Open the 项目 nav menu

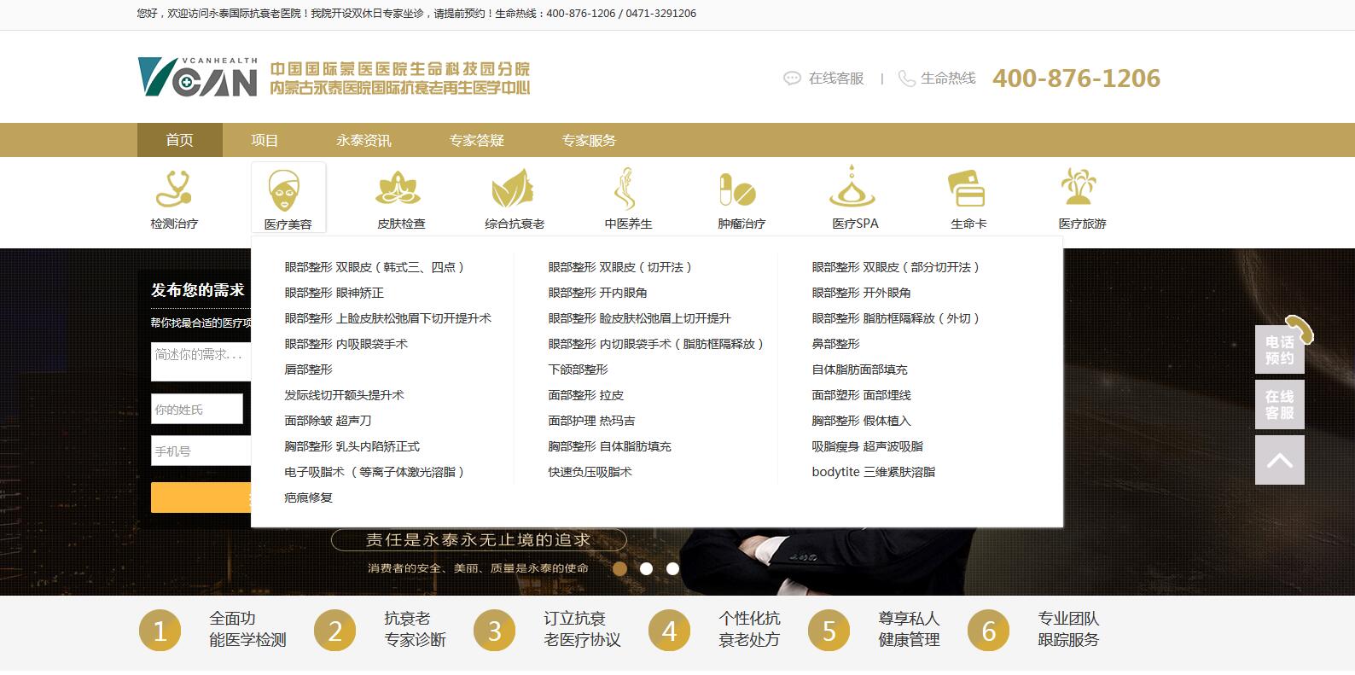[265, 140]
